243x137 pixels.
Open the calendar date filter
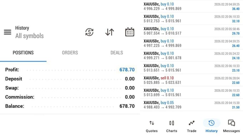[x=130, y=32]
